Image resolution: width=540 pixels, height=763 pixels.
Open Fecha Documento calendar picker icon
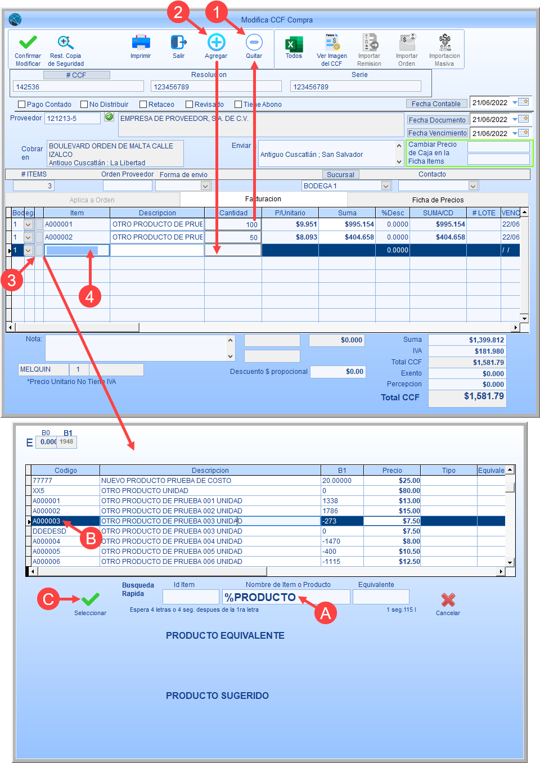tap(524, 119)
